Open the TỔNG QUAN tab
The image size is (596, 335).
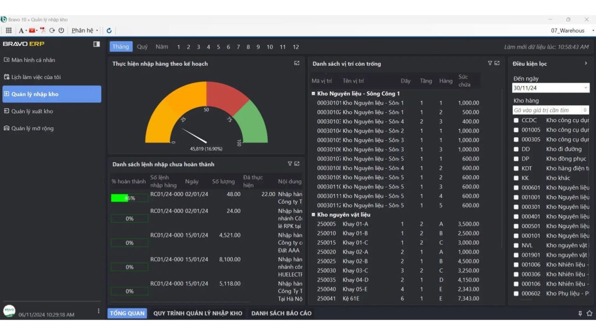(x=127, y=313)
